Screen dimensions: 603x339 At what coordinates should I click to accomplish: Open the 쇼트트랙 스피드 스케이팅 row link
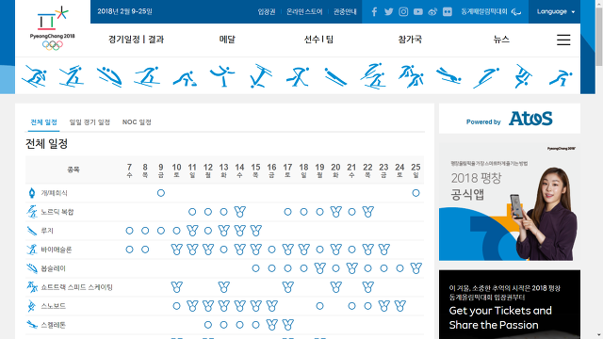[77, 287]
